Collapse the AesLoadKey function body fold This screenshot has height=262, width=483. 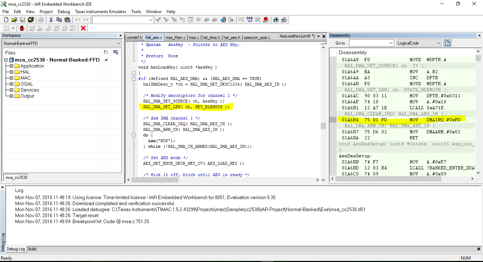[133, 73]
